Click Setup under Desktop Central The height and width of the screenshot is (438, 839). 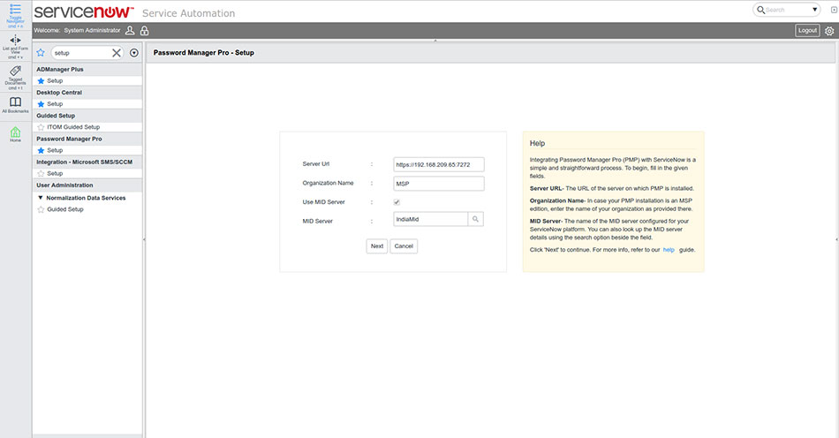[x=55, y=103]
